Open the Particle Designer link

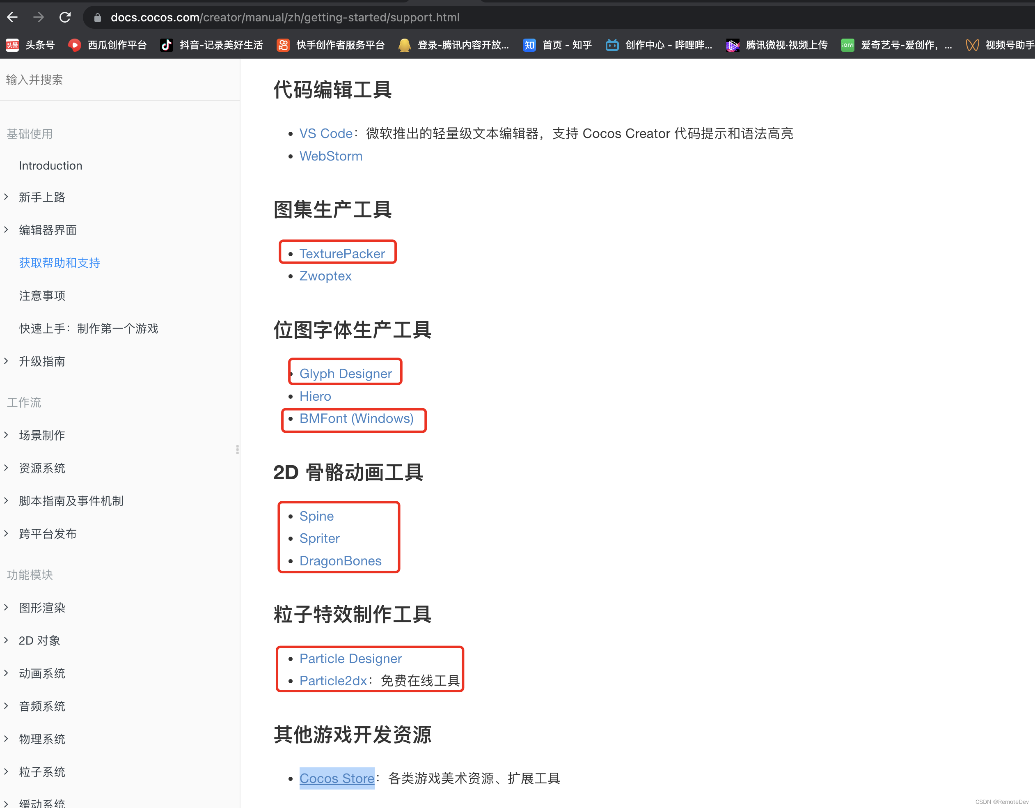pos(350,658)
